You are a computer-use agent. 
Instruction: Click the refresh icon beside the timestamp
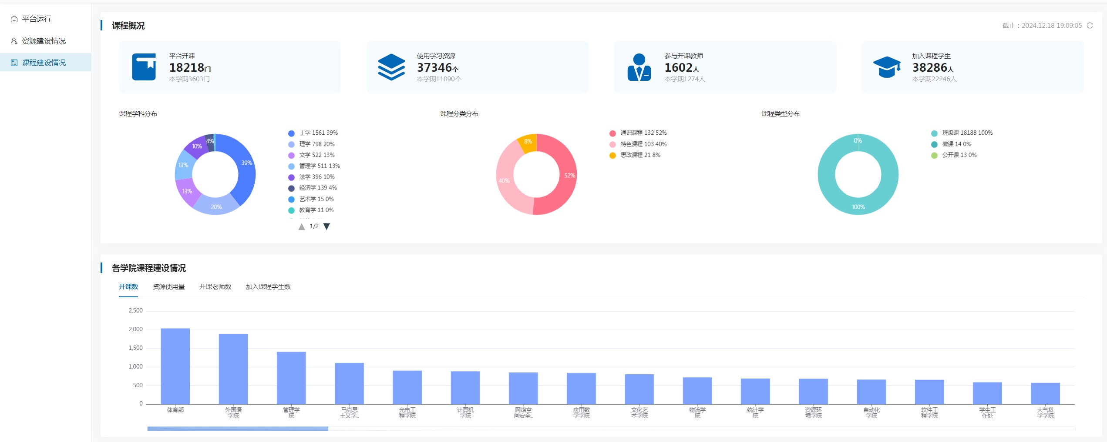tap(1090, 26)
